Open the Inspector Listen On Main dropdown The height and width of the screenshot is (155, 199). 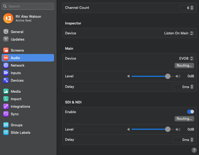point(179,33)
